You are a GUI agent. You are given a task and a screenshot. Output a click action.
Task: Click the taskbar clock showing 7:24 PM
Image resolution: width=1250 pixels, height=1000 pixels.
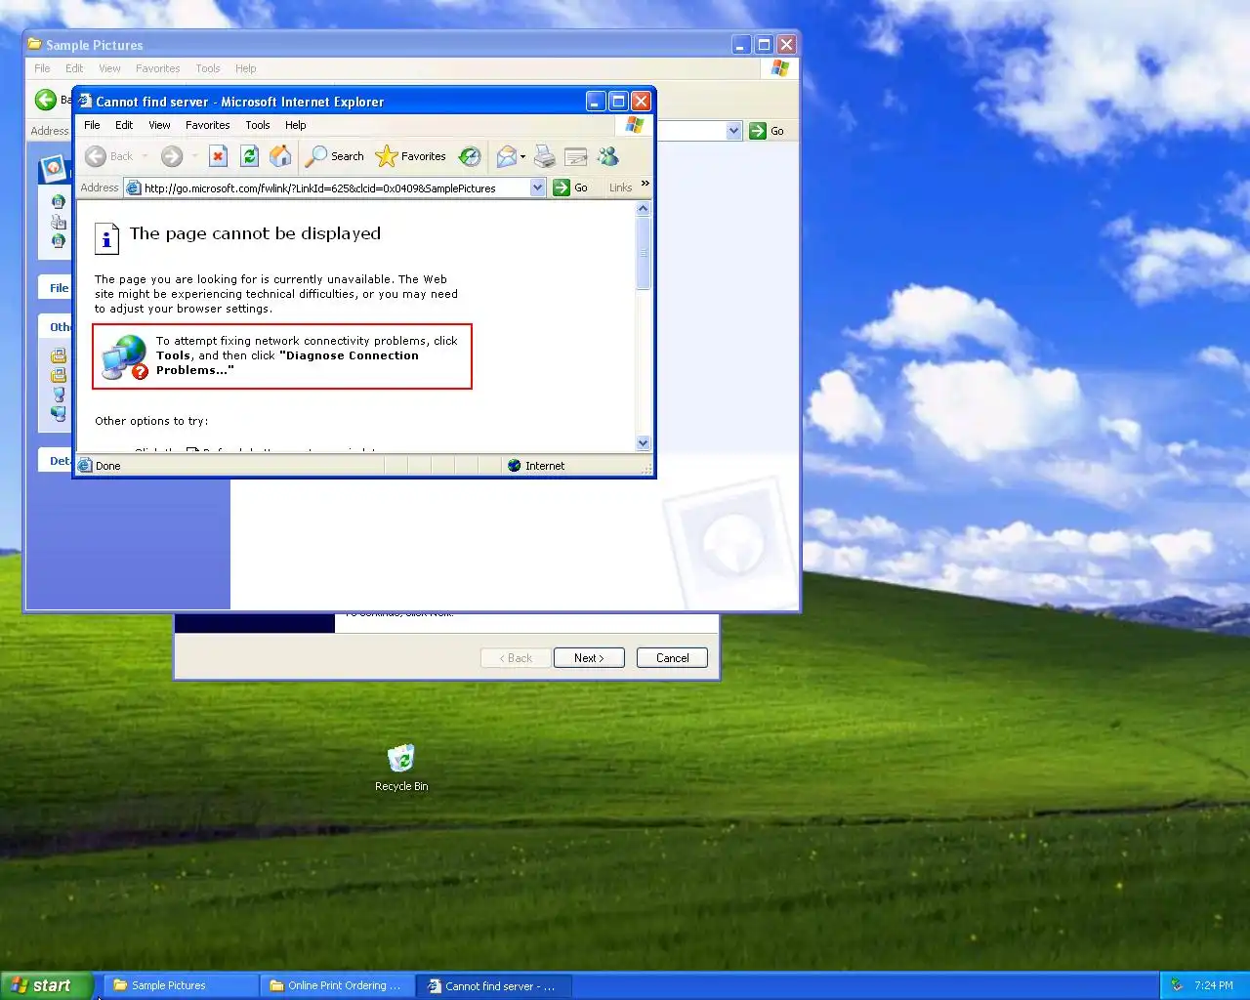click(x=1214, y=985)
